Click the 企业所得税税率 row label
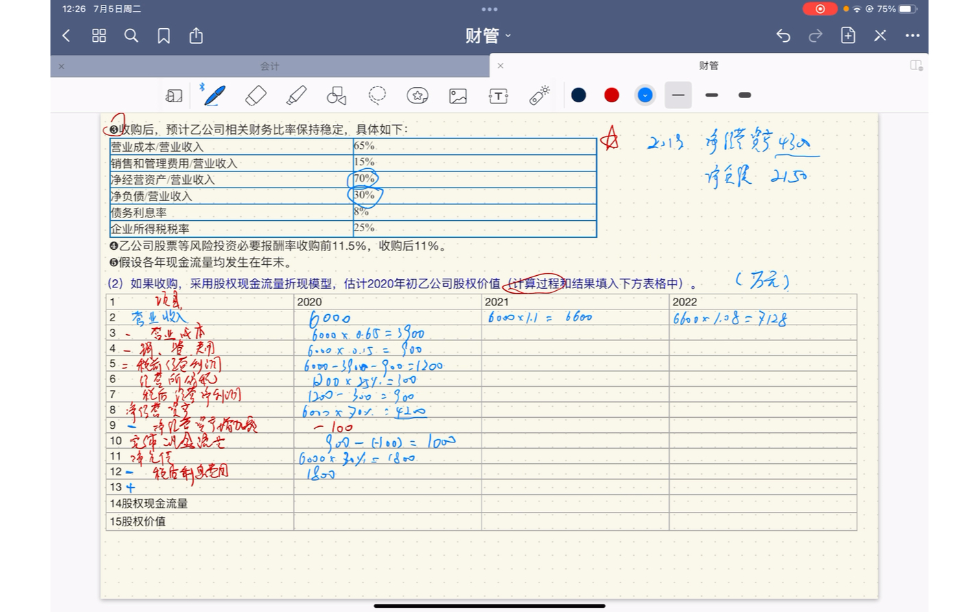The height and width of the screenshot is (612, 979). pyautogui.click(x=150, y=229)
